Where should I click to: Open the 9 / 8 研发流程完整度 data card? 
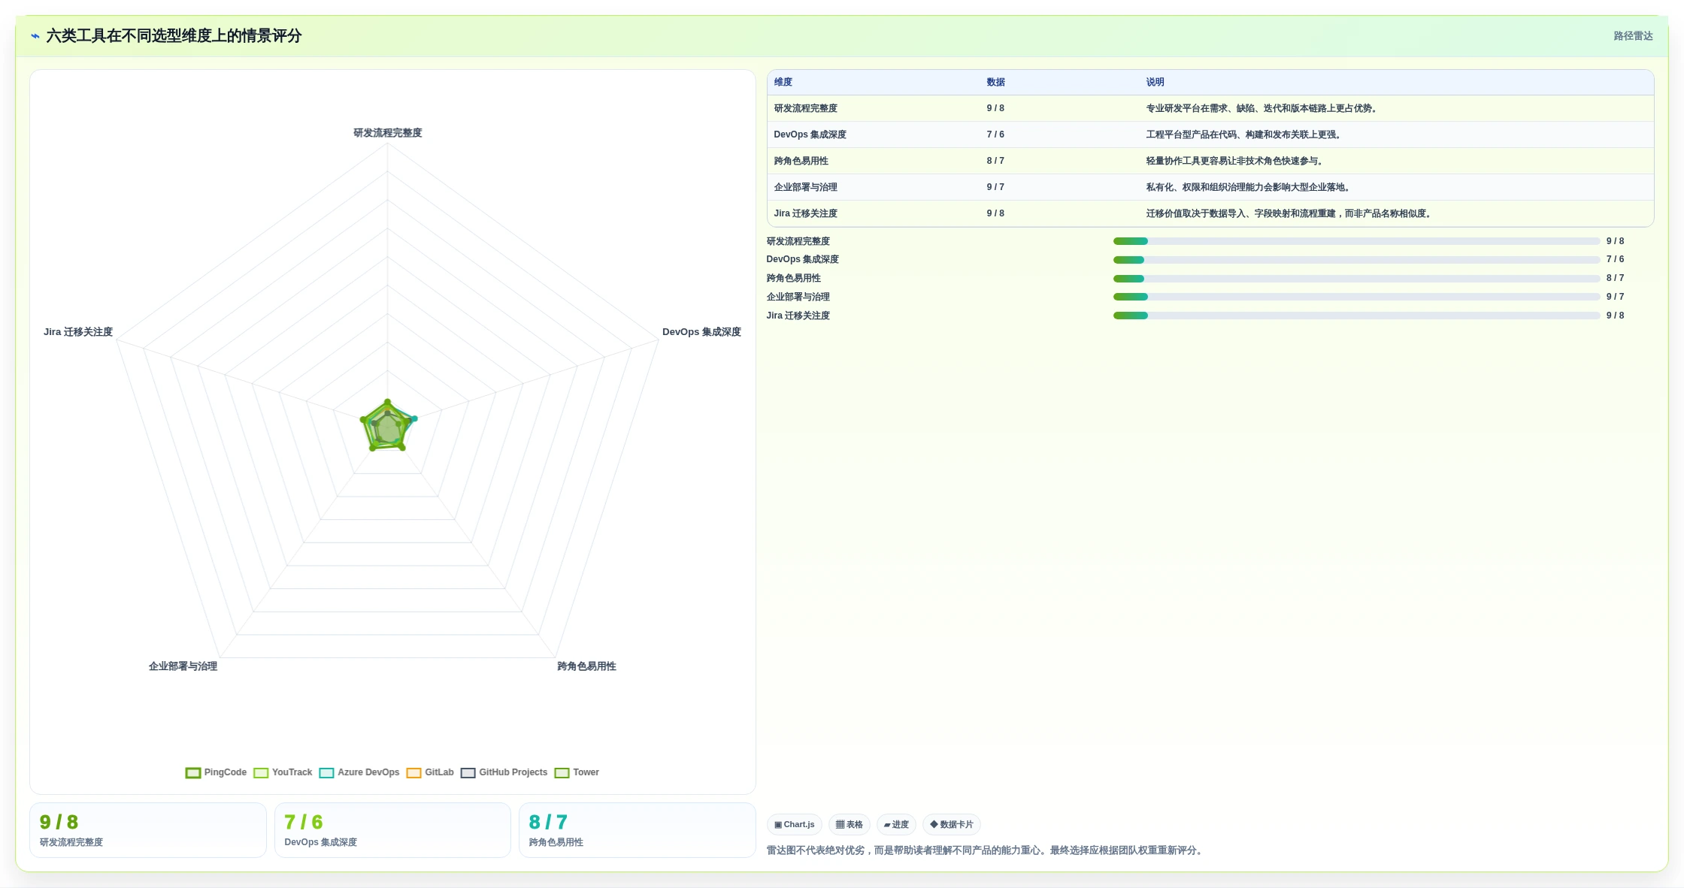148,830
